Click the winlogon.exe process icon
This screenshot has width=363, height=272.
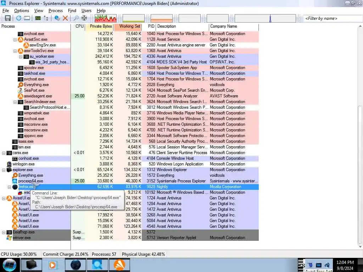9,164
